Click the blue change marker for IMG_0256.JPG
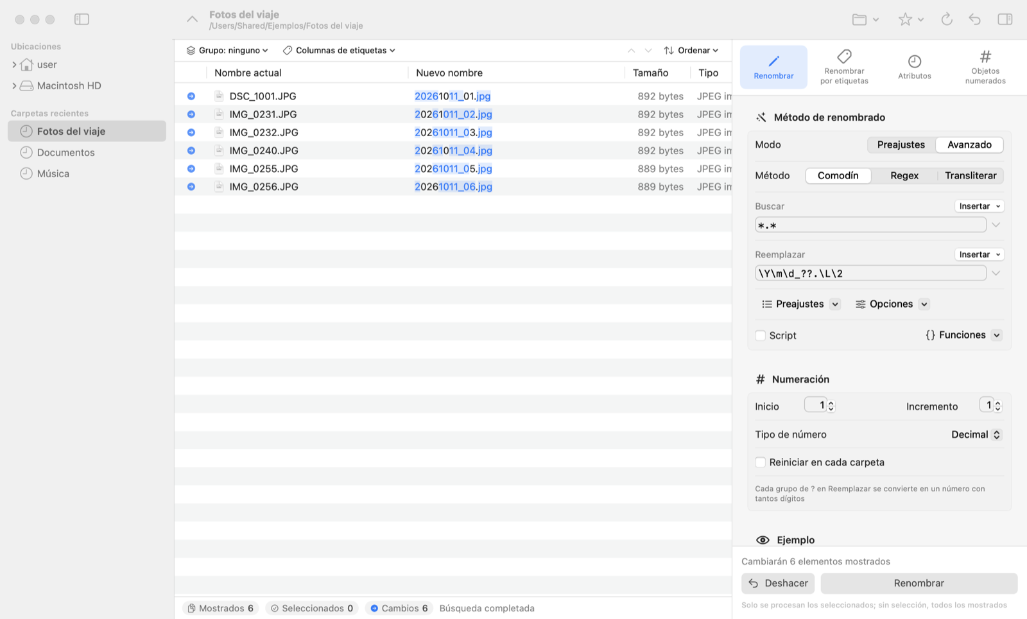 click(191, 187)
